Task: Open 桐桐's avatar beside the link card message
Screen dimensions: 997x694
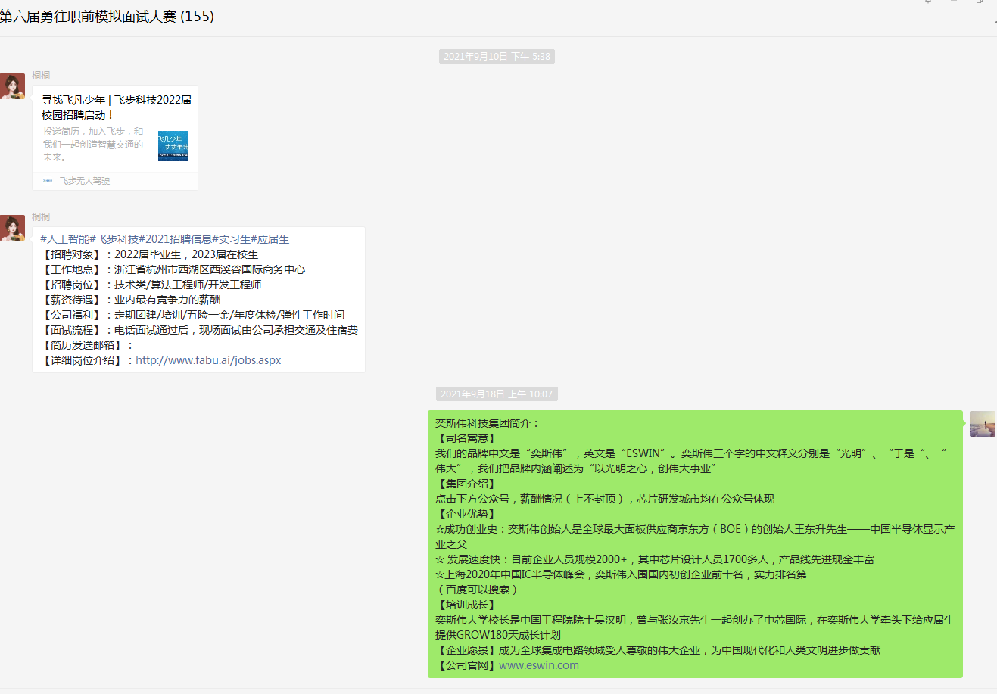Action: (x=12, y=86)
